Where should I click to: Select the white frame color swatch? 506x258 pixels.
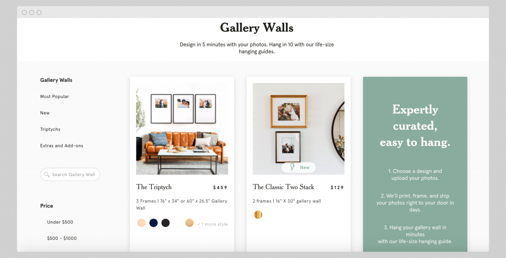pyautogui.click(x=177, y=222)
